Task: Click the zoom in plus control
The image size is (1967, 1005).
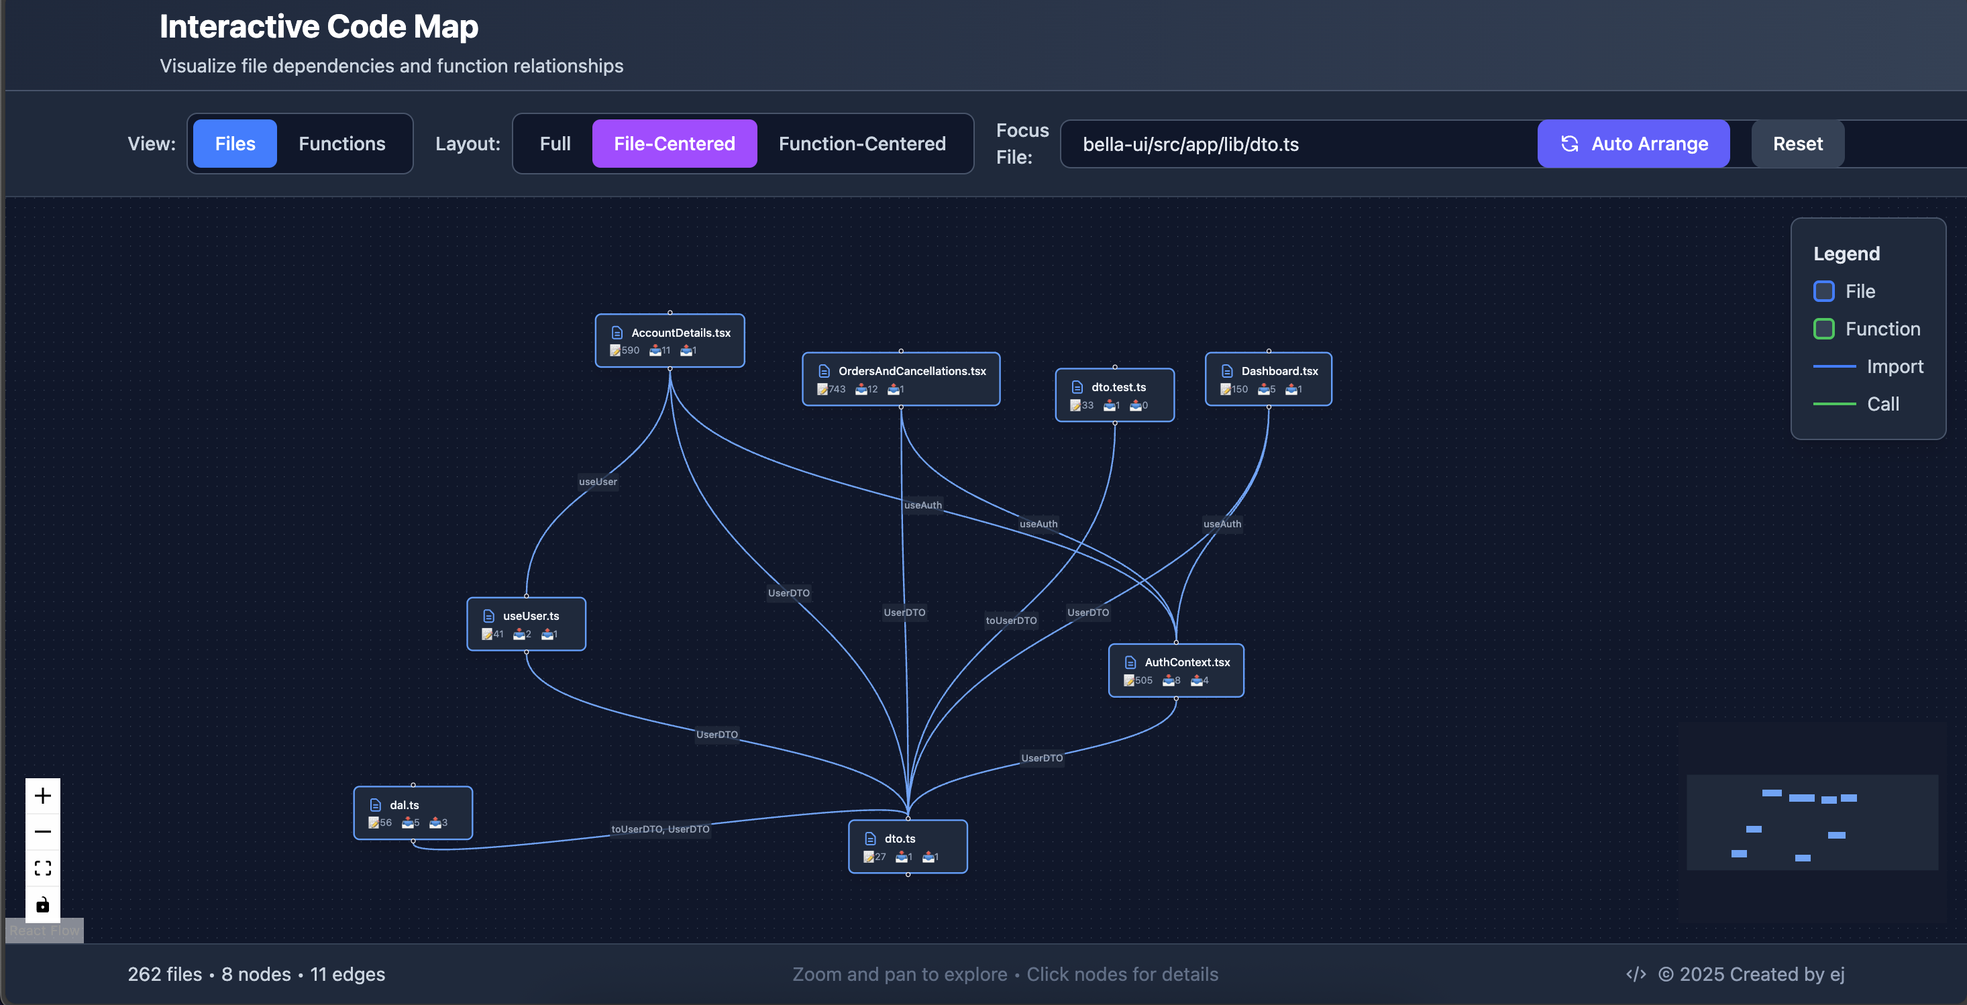Action: point(43,795)
